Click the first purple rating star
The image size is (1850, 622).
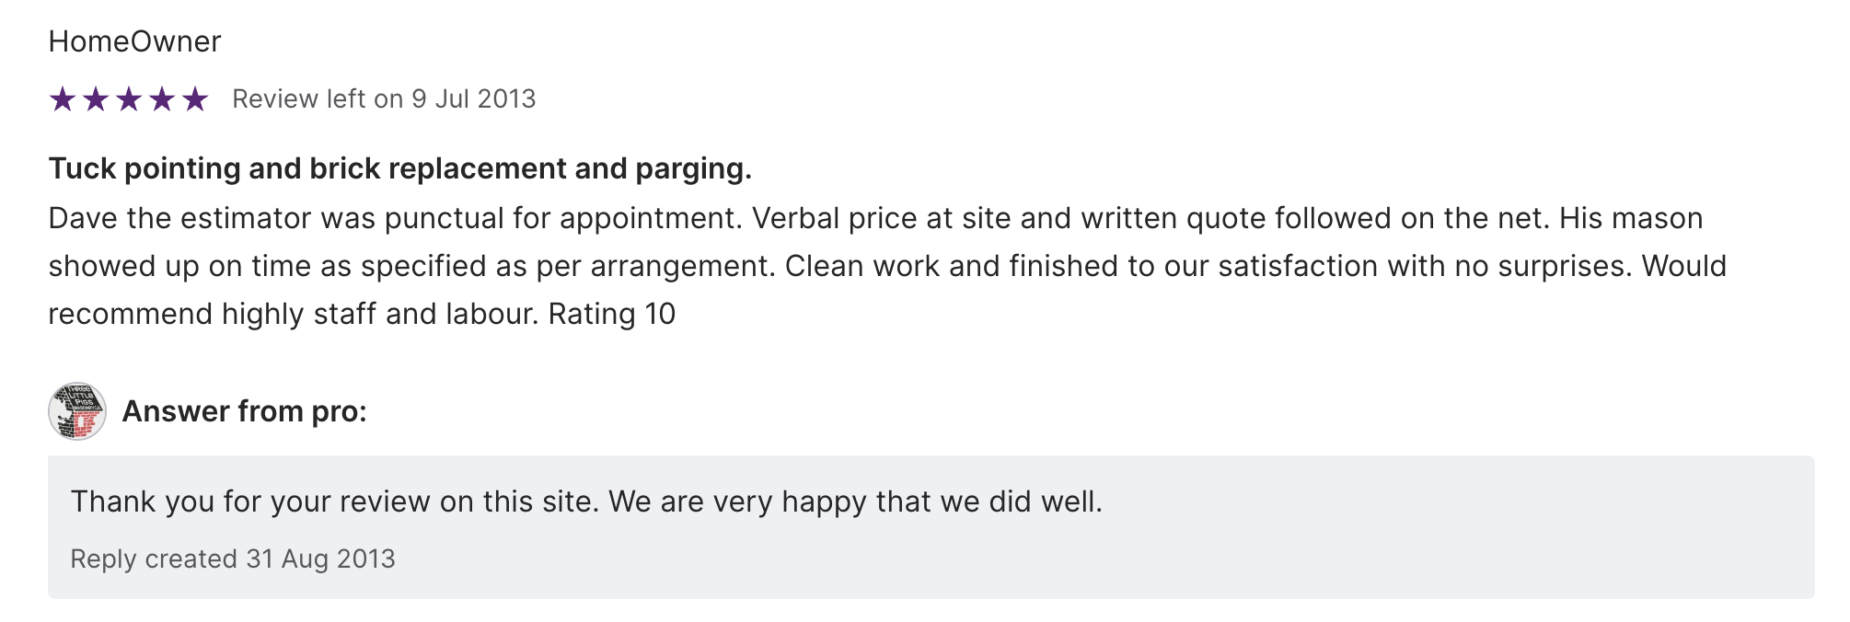63,99
